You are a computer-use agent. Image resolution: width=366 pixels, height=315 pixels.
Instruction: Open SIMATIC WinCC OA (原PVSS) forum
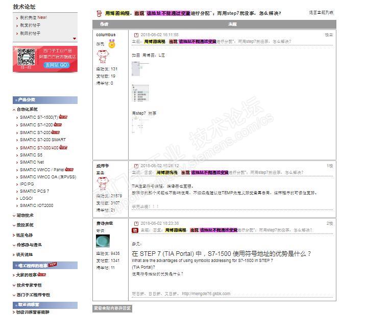[x=48, y=177]
